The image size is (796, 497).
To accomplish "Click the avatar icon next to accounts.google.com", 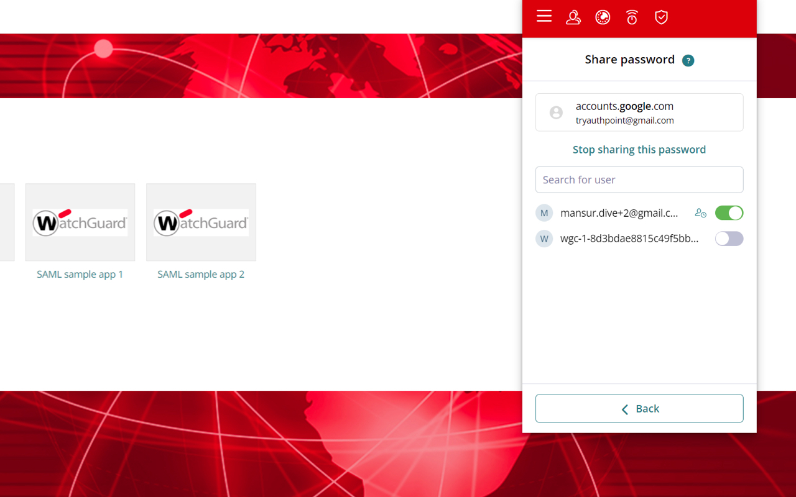I will point(555,112).
